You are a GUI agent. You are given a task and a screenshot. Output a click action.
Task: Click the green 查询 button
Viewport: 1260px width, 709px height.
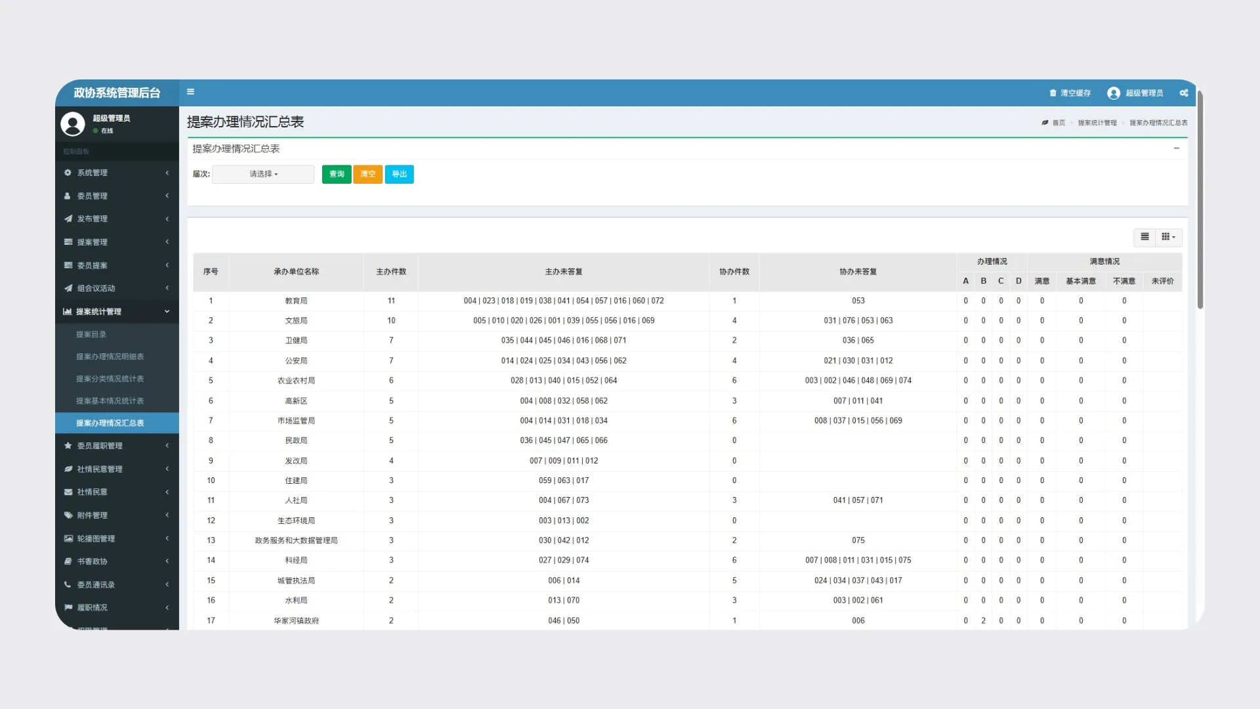point(337,174)
